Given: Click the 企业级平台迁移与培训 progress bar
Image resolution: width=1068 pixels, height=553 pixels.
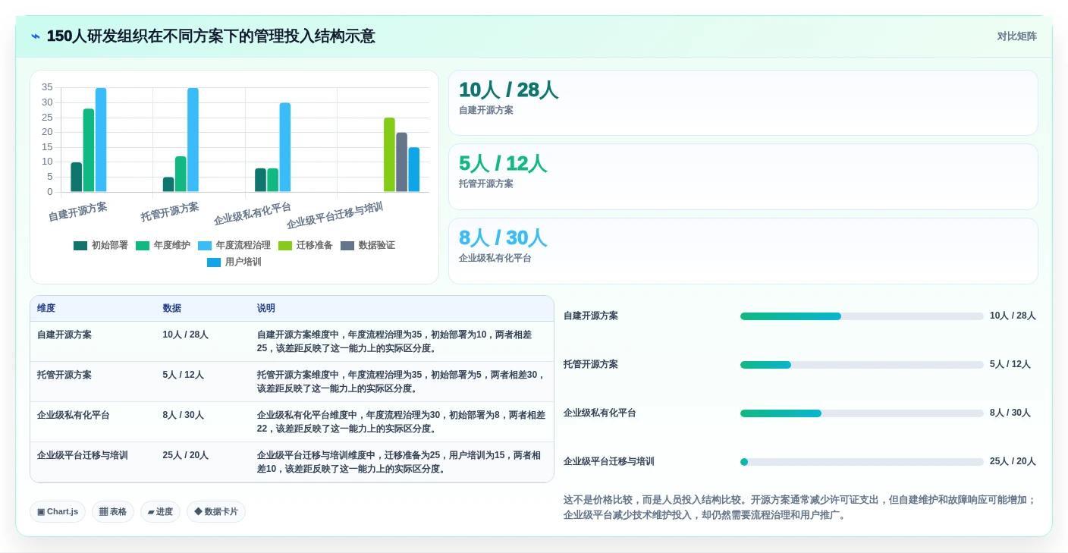Looking at the screenshot, I should coord(862,462).
